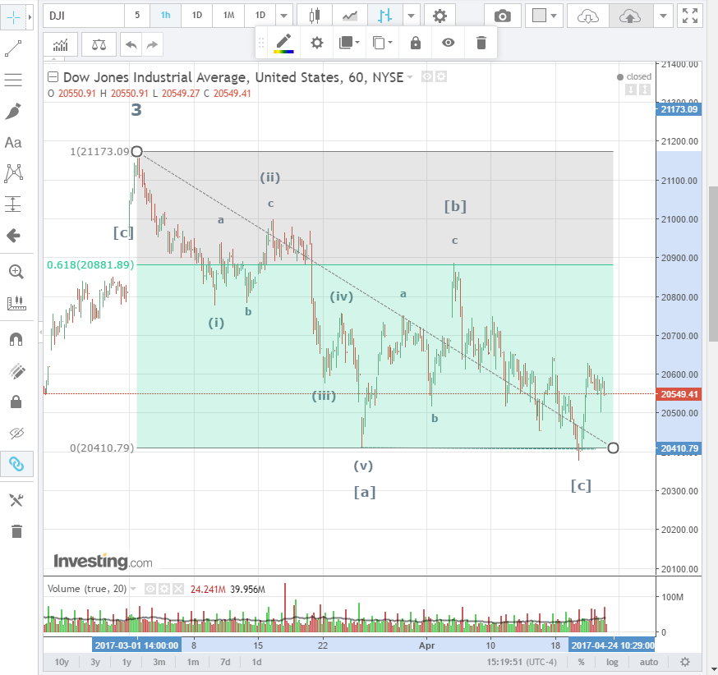Select the price range measurement tool

point(13,204)
